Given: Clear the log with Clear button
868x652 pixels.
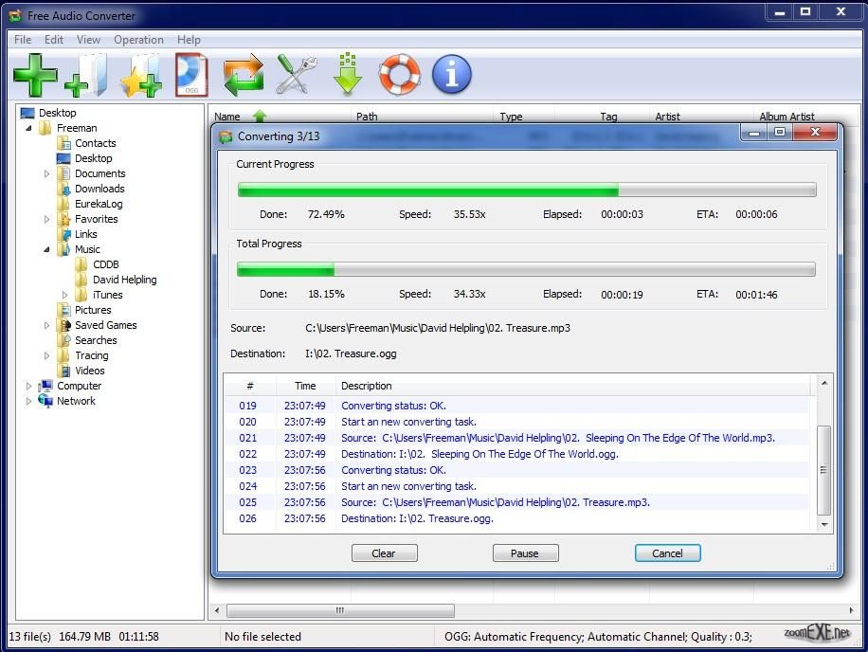Looking at the screenshot, I should point(384,553).
